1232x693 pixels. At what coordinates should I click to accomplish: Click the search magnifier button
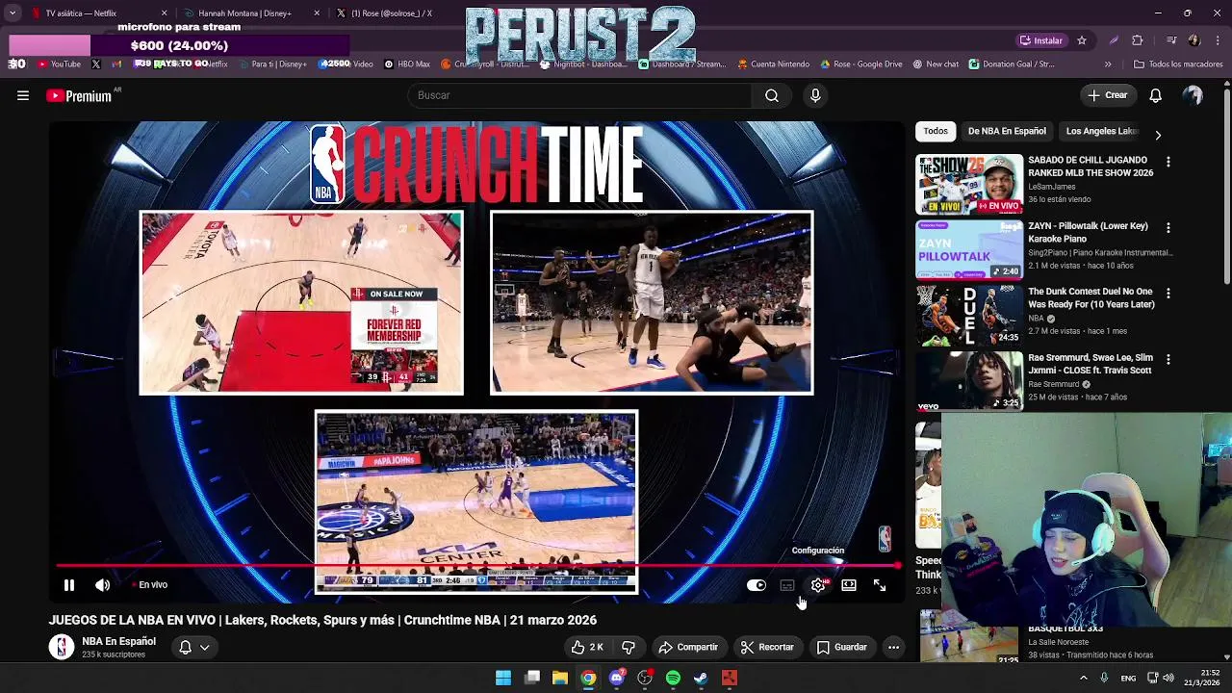click(772, 95)
